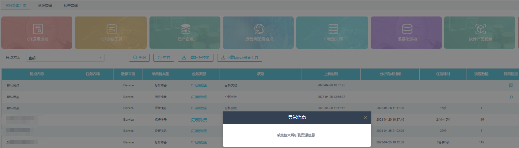Click the 采集包类型 column header
519x148 pixels.
point(160,74)
